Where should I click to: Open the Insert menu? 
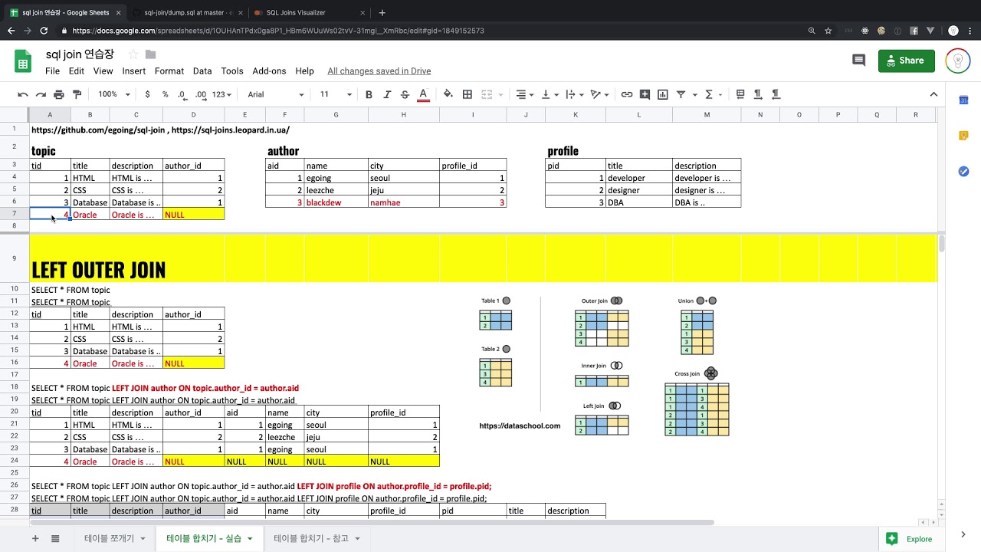point(133,71)
